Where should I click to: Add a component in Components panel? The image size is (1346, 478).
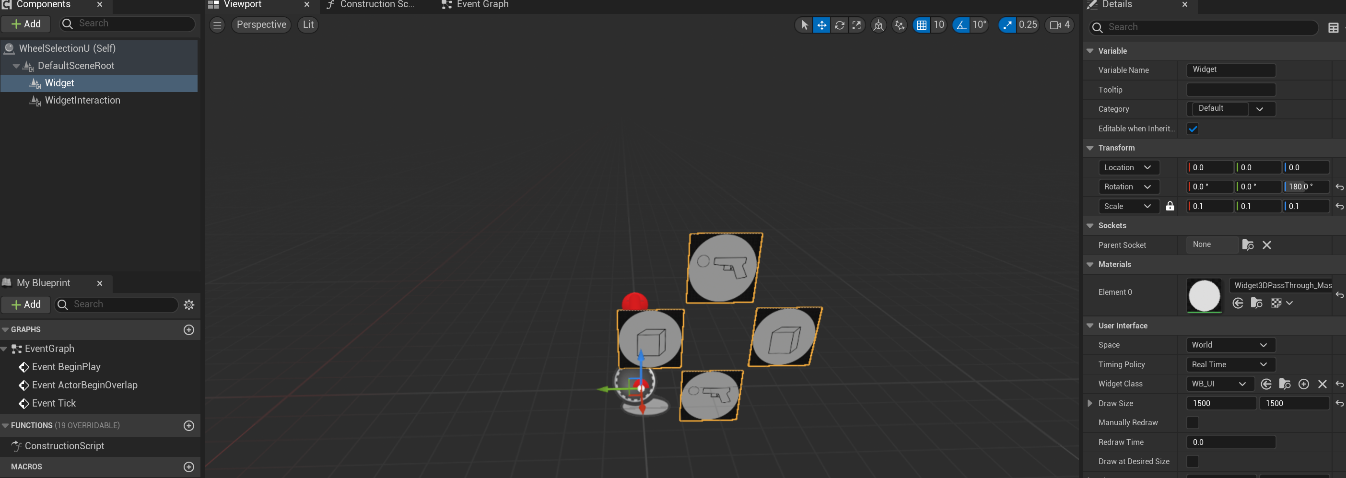[26, 24]
